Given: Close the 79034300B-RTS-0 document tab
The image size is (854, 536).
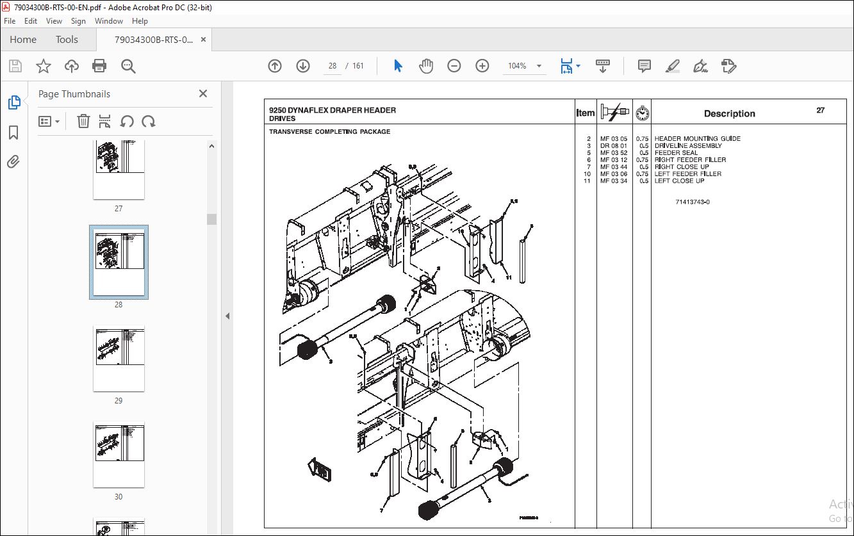Looking at the screenshot, I should click(x=204, y=39).
